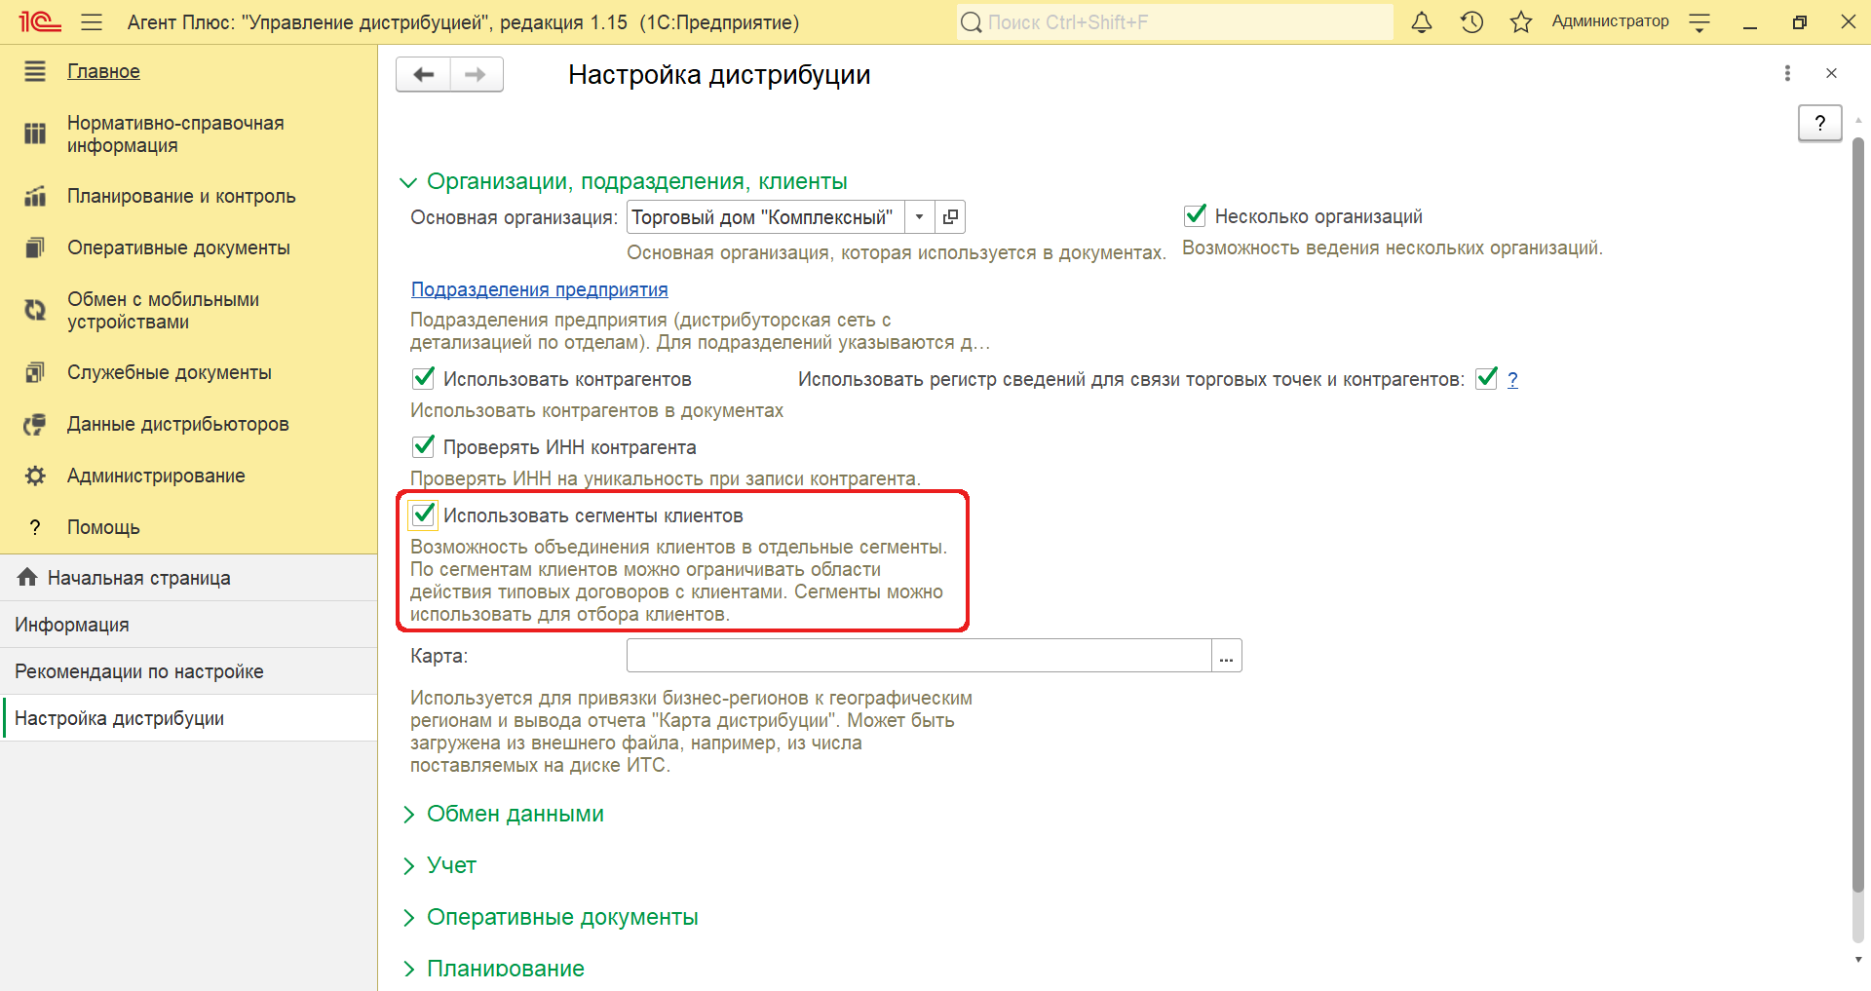
Task: Click Служебные документы section icon
Action: (x=35, y=372)
